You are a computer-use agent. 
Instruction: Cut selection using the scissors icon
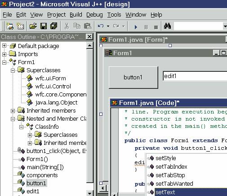[67, 26]
